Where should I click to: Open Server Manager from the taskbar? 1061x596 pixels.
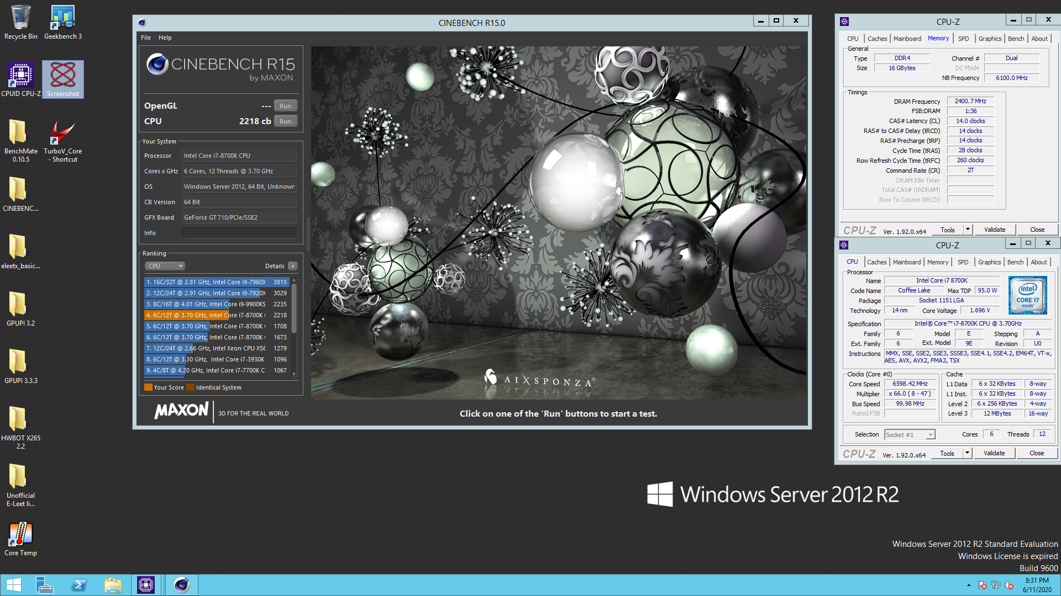(x=44, y=585)
